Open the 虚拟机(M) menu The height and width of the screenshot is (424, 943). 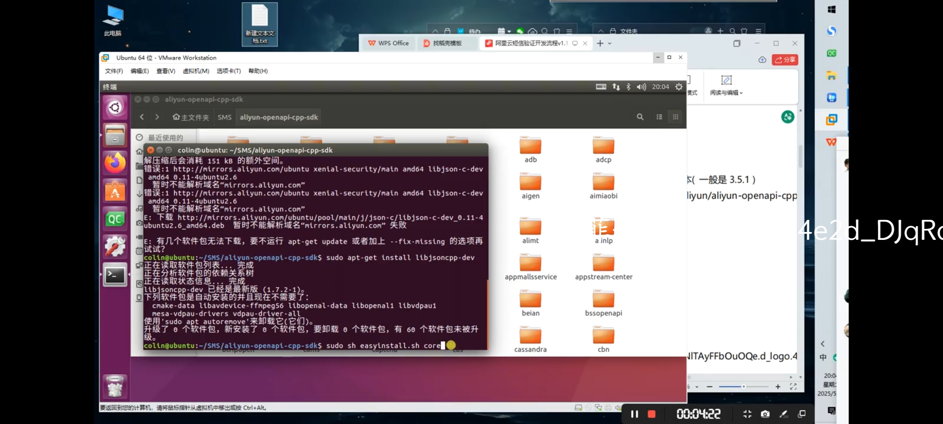tap(196, 71)
